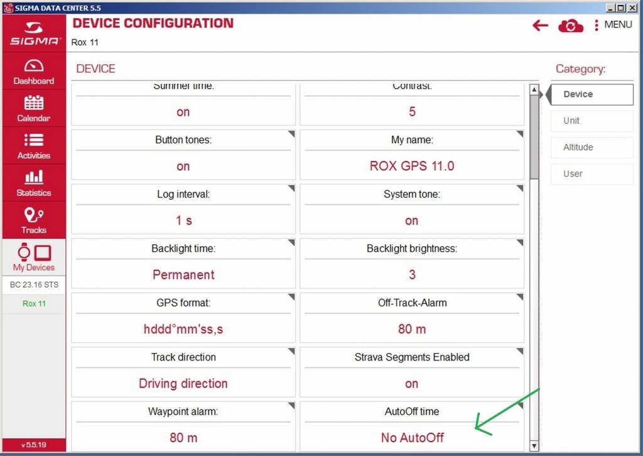
Task: Toggle the System tone setting
Action: [411, 220]
